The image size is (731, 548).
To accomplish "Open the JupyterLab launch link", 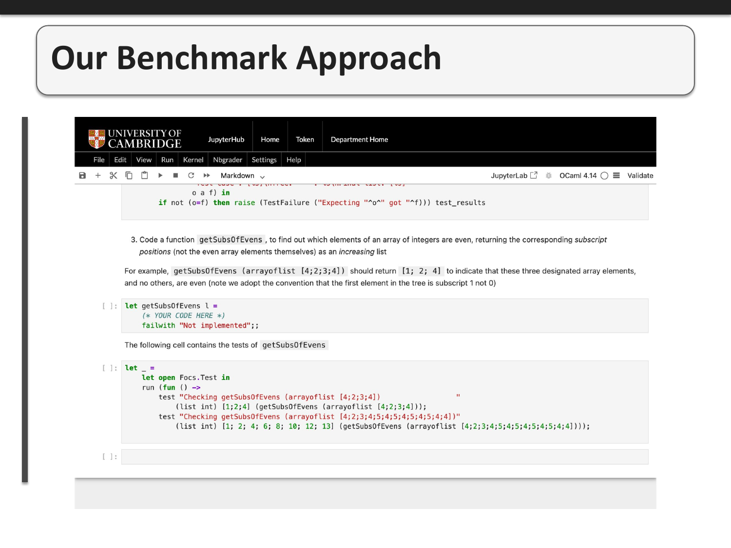I will pos(514,176).
